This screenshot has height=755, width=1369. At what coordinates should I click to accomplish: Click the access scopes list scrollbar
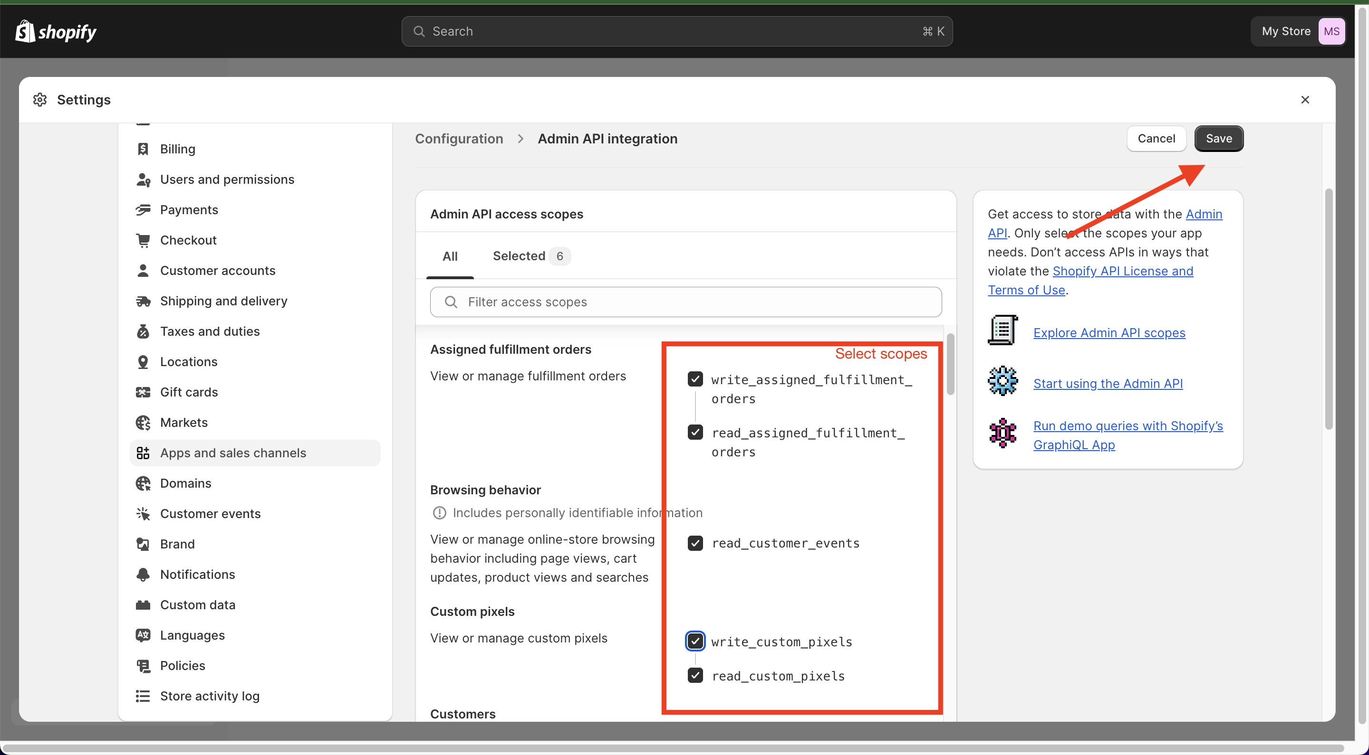950,364
